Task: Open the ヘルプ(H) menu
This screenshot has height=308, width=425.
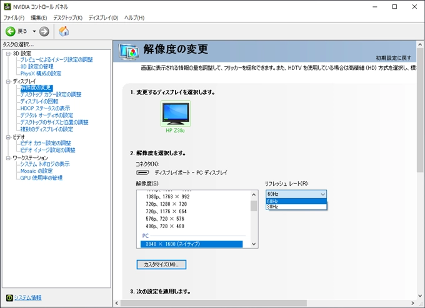Action: coord(134,18)
